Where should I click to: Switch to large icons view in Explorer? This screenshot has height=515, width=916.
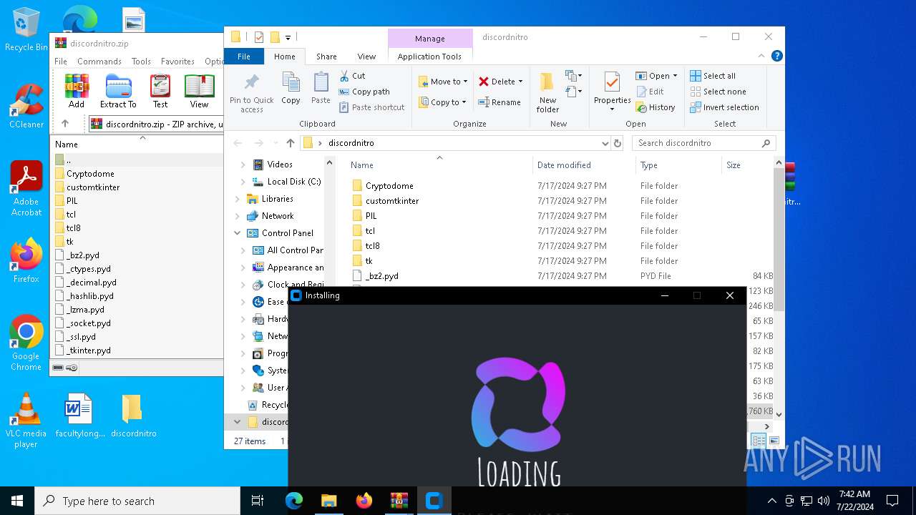tap(774, 441)
